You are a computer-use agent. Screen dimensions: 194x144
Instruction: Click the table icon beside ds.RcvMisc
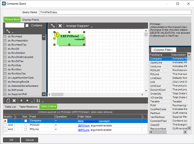pos(5,69)
